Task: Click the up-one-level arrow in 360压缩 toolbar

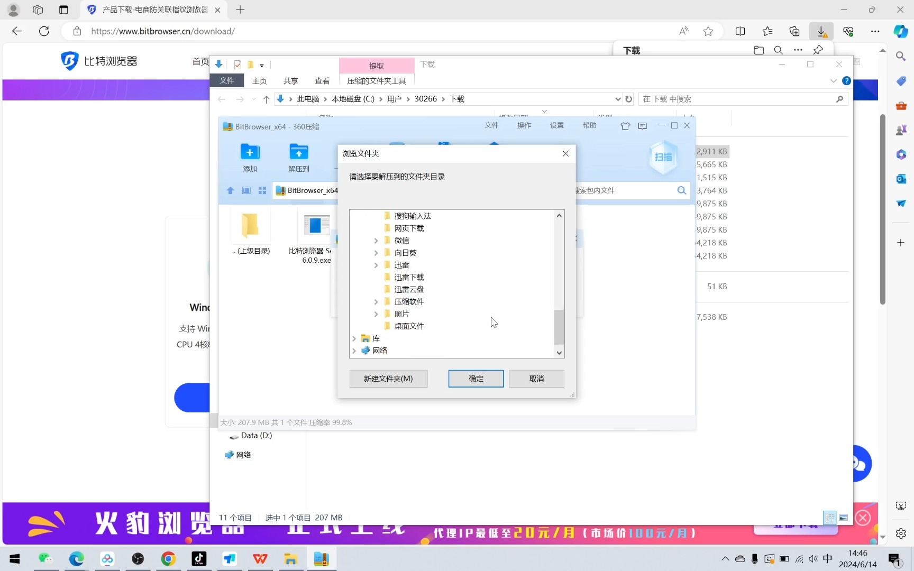Action: pyautogui.click(x=230, y=190)
